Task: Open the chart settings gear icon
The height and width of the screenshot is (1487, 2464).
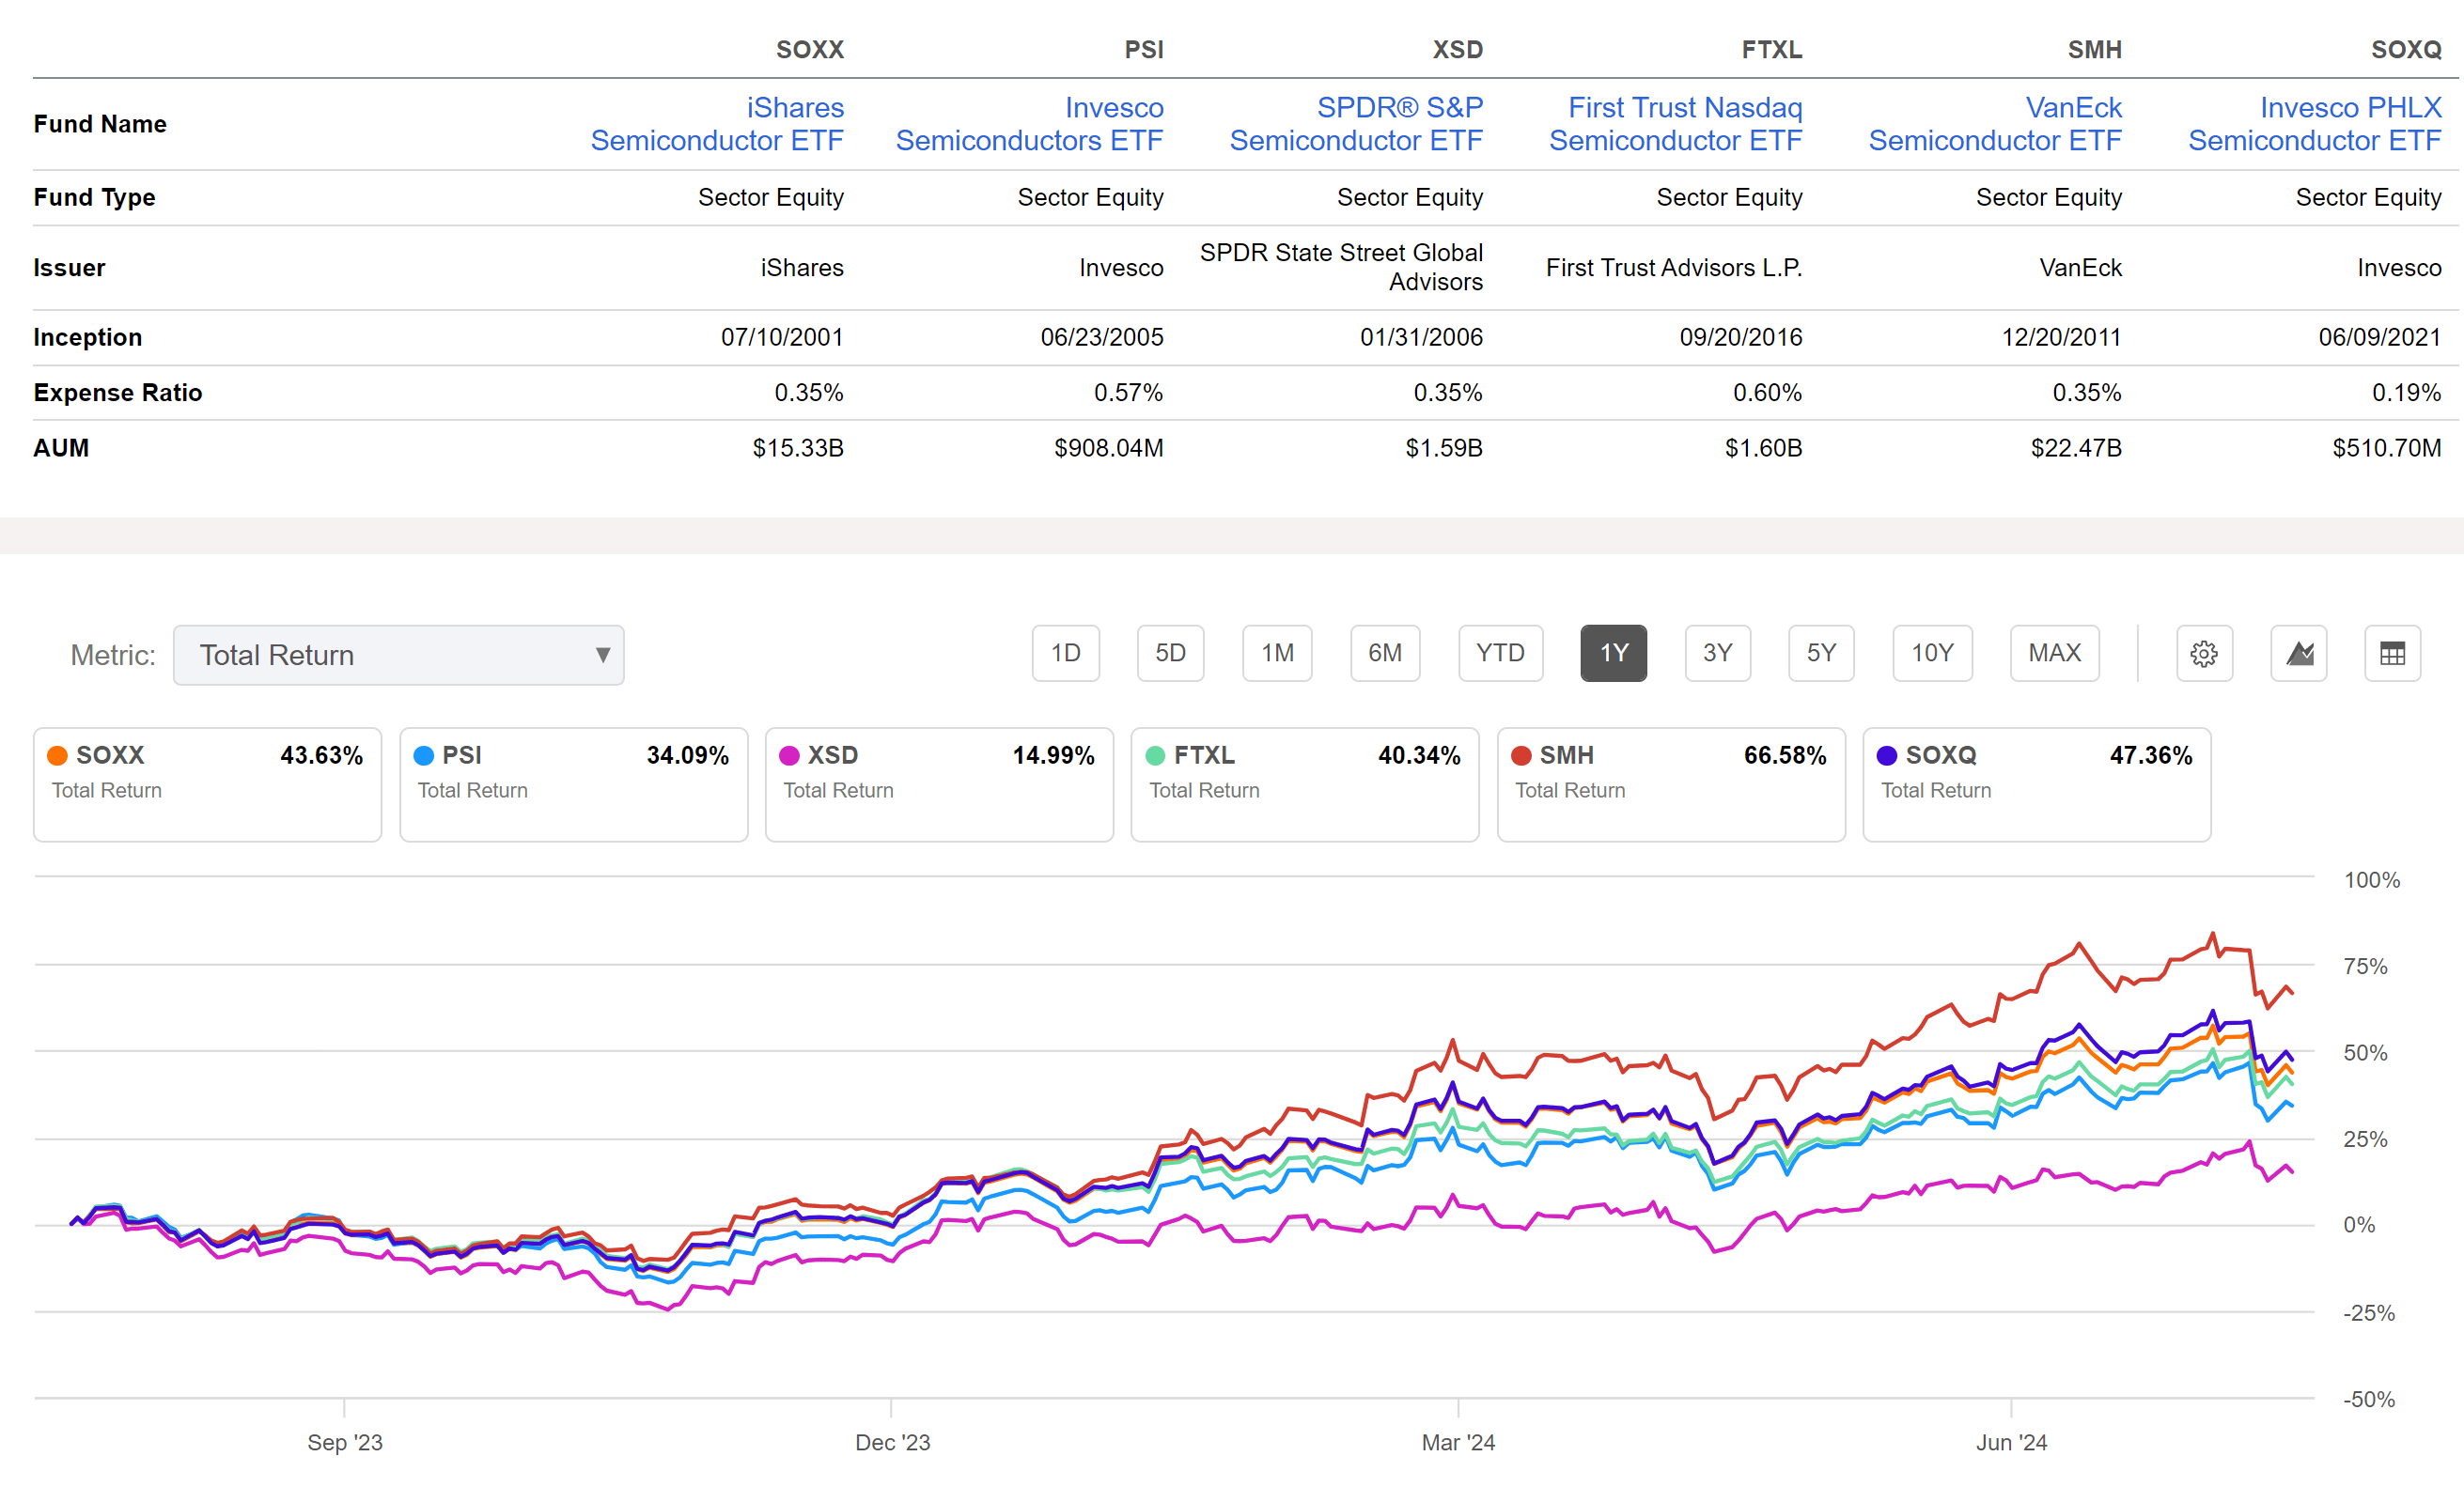Action: [2205, 654]
